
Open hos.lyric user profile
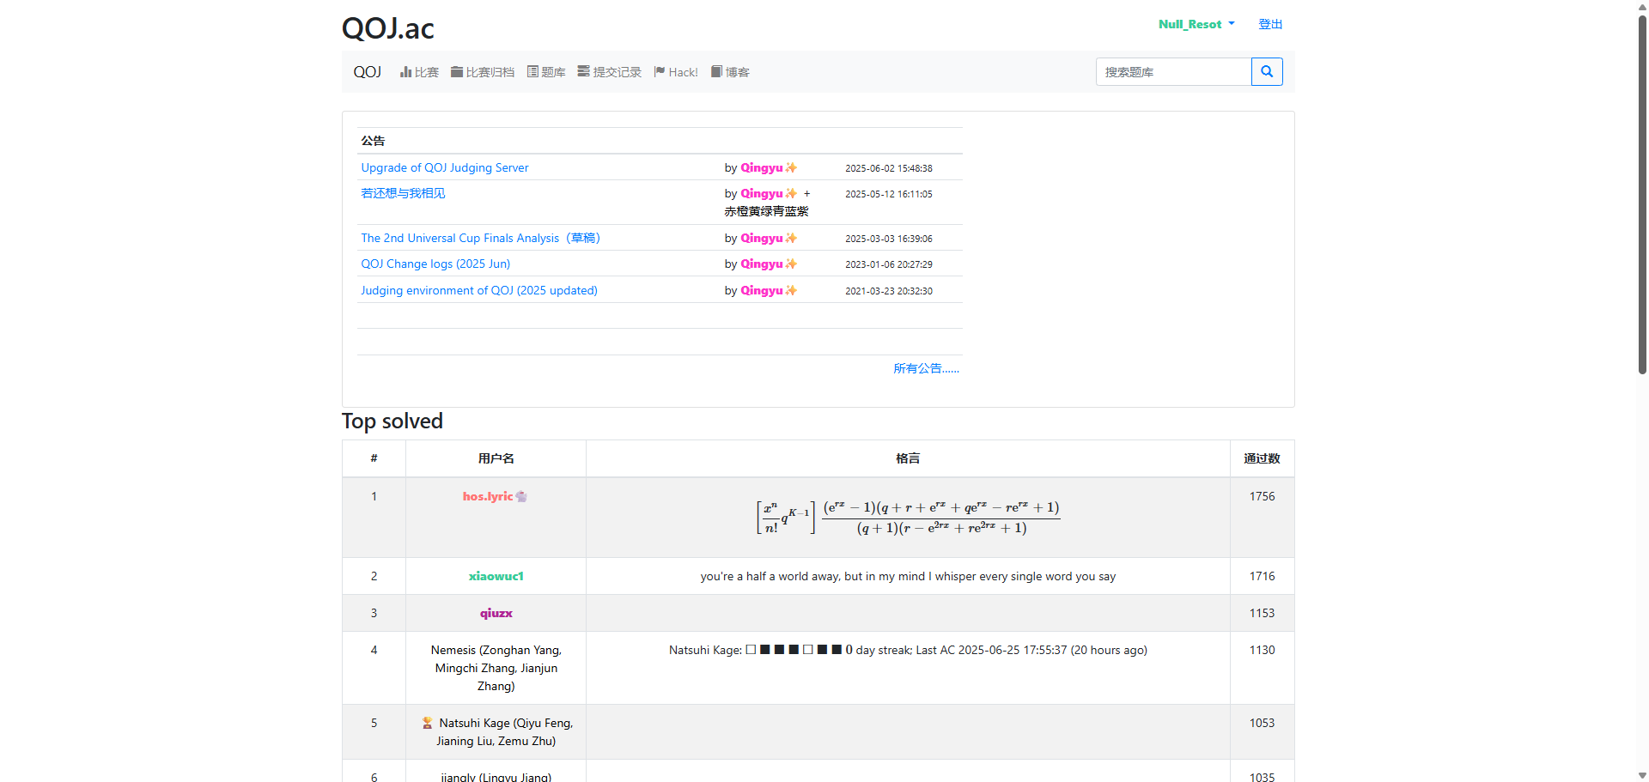pyautogui.click(x=488, y=496)
